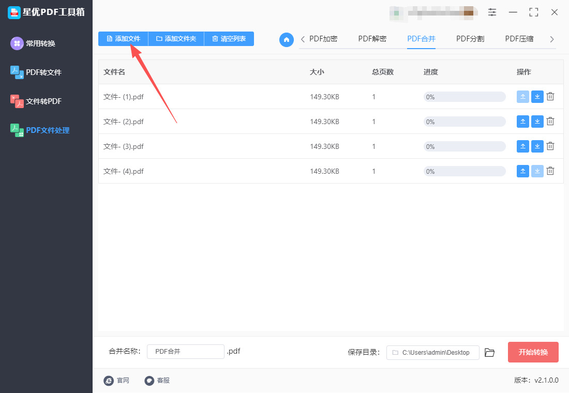Open 常用转换 in the sidebar

(33, 43)
